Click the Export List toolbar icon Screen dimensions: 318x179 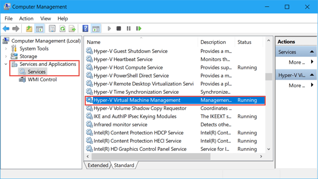point(72,29)
